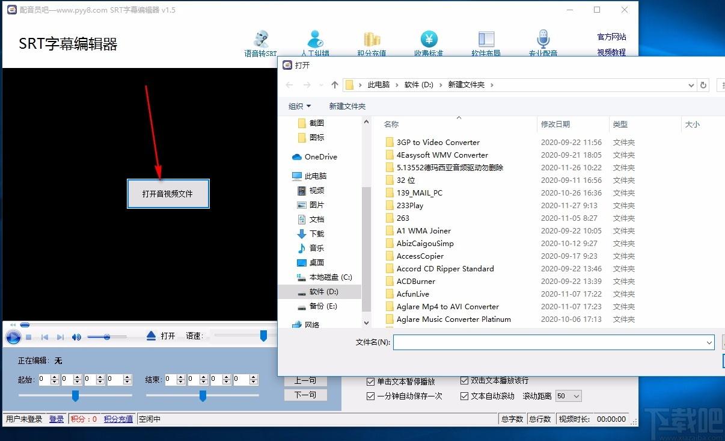Viewport: 725px width, 441px height.
Task: Click the 打开音视频文件 button
Action: pos(168,194)
